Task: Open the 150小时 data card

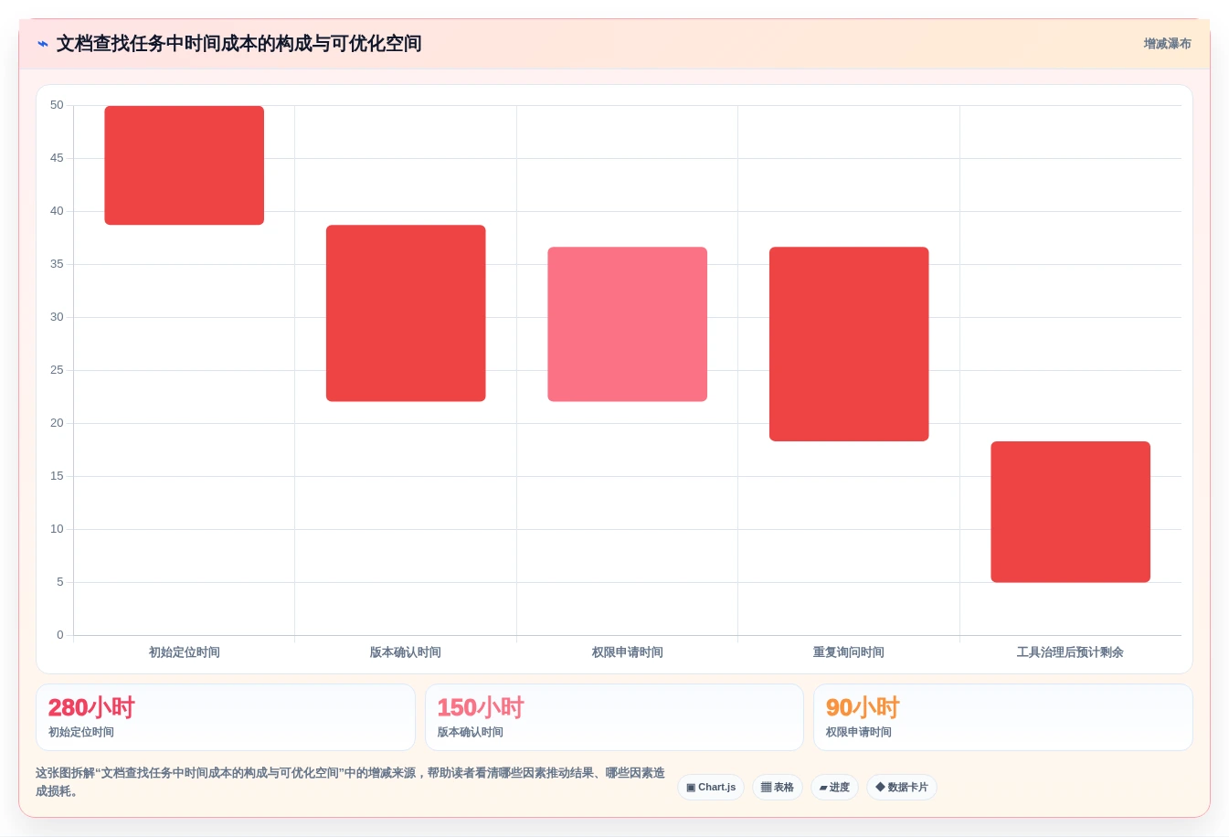Action: (614, 717)
